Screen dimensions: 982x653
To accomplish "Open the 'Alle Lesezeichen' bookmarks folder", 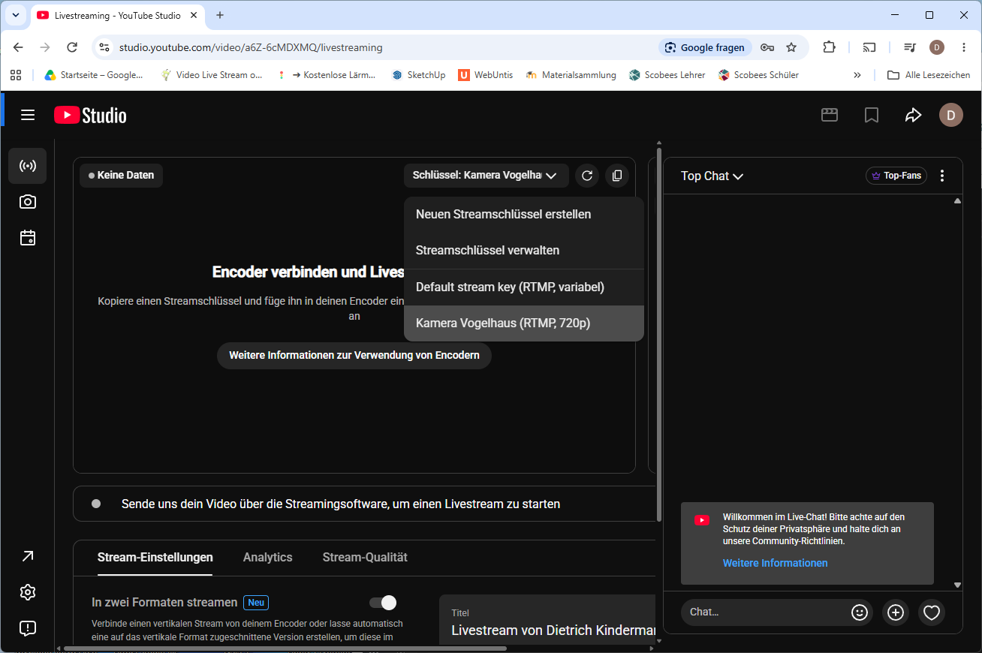I will (929, 75).
